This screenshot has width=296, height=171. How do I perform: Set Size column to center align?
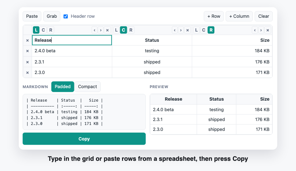tap(204, 30)
